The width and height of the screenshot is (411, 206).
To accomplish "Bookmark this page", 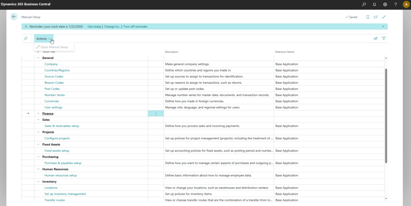I will (368, 17).
